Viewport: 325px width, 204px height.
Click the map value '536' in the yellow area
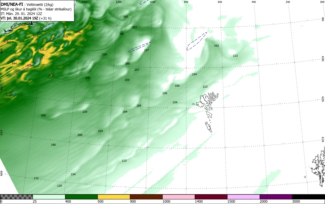click(78, 32)
